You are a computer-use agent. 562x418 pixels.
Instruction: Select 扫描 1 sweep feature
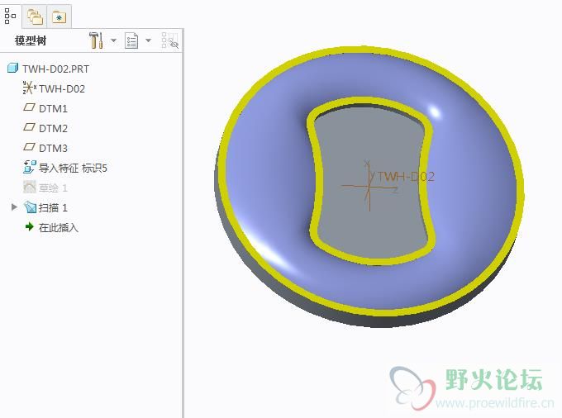tap(53, 207)
